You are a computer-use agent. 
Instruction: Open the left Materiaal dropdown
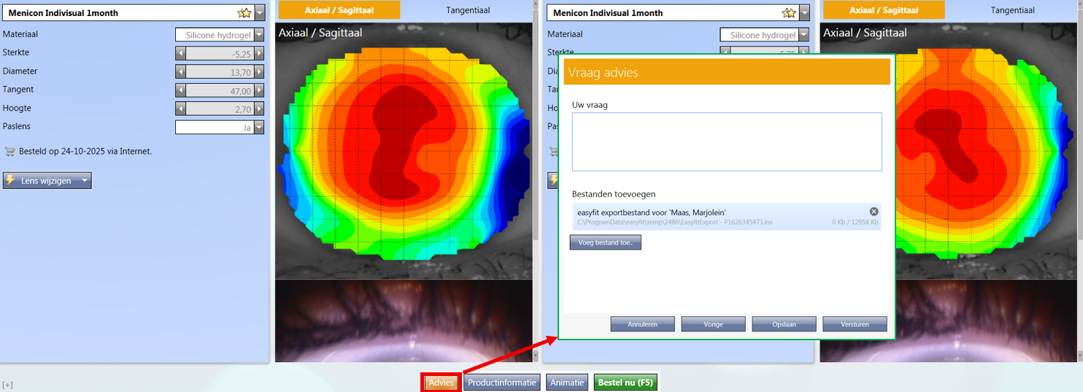click(x=259, y=35)
